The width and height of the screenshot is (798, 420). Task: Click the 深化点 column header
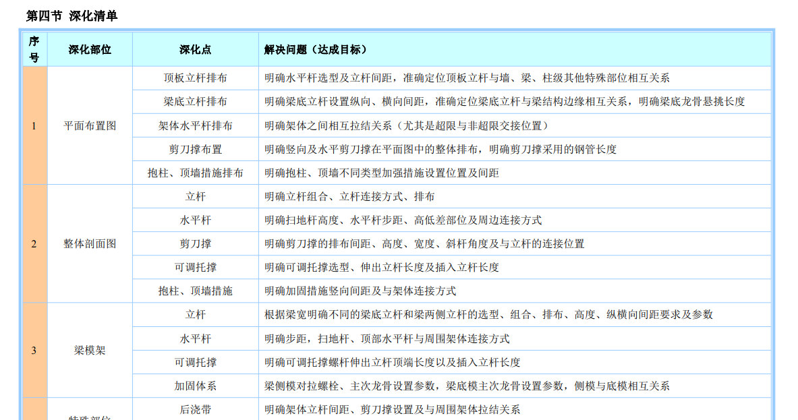195,49
